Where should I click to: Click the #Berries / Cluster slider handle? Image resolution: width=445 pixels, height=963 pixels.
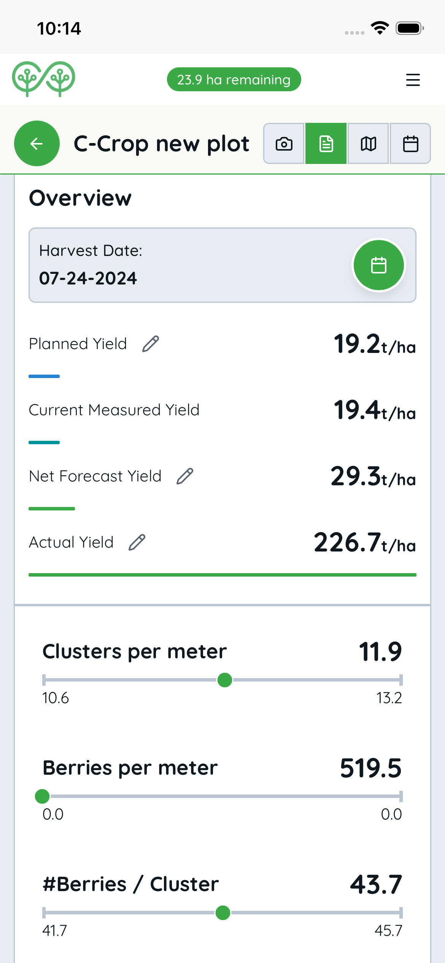(x=223, y=912)
